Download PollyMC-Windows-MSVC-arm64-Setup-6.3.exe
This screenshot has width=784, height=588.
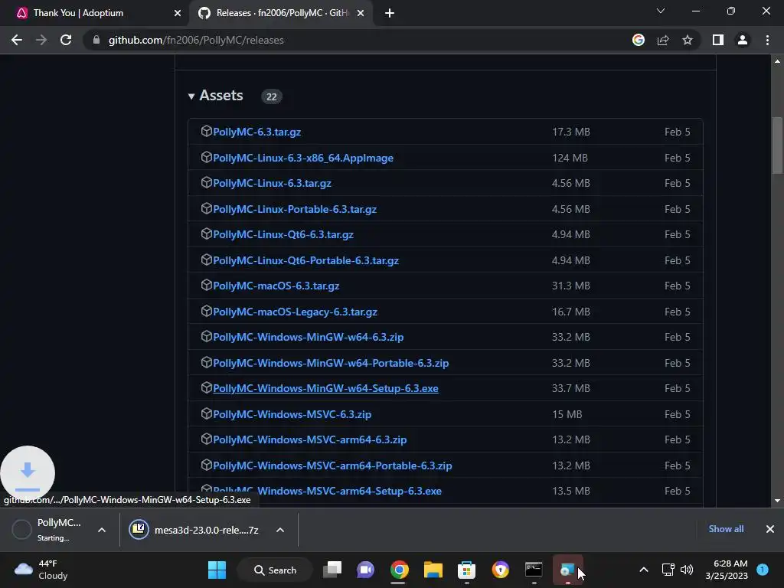327,491
